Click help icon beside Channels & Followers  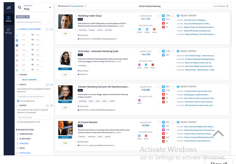pyautogui.click(x=40, y=29)
